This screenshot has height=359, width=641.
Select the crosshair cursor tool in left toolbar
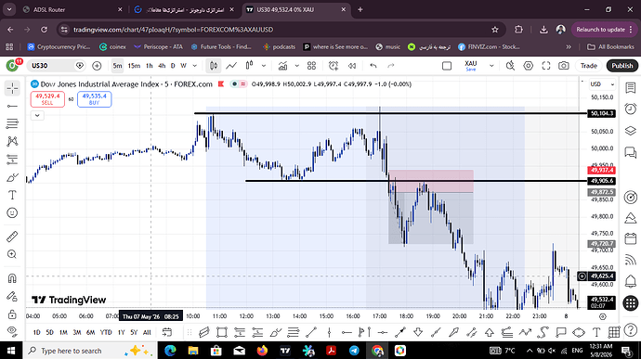(12, 88)
